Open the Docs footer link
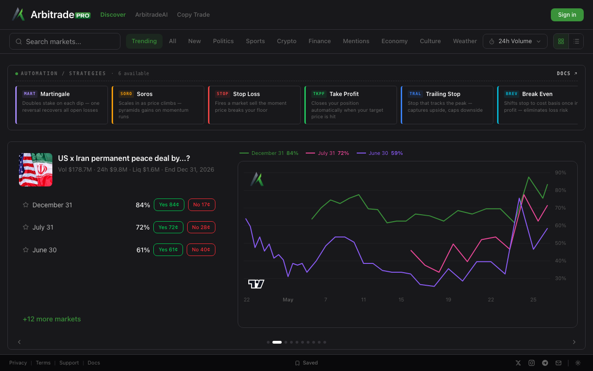The image size is (593, 371). click(94, 363)
